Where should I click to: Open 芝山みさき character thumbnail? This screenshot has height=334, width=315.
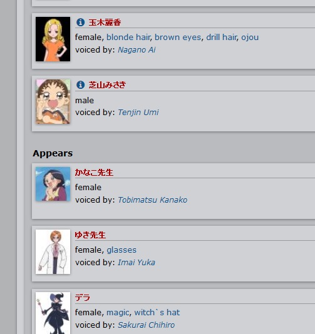click(53, 101)
